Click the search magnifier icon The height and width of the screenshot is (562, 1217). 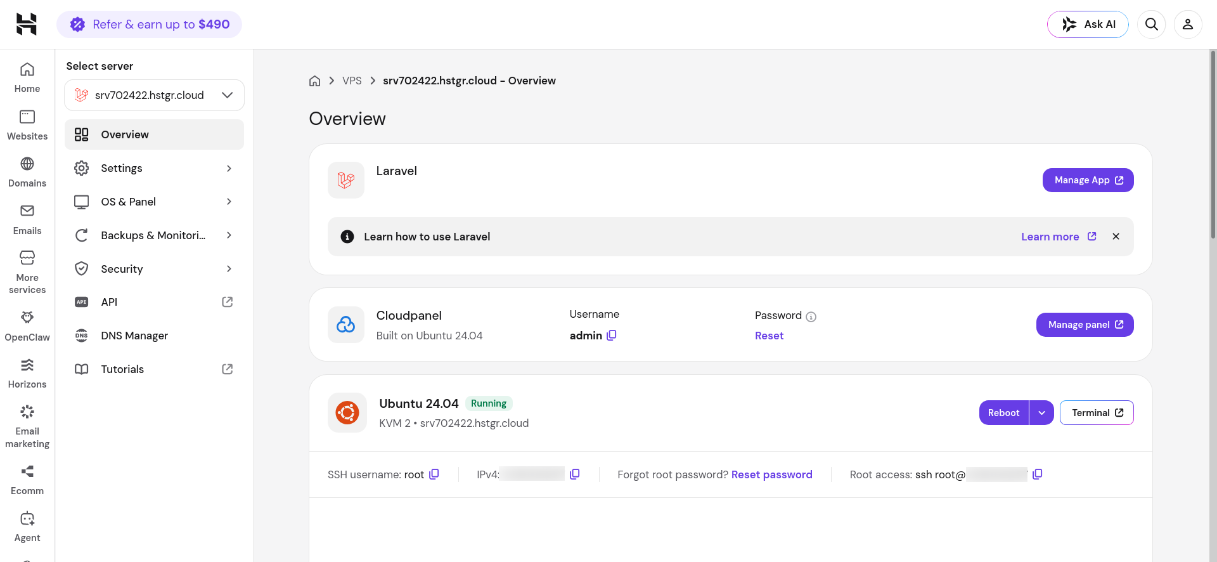click(1152, 24)
